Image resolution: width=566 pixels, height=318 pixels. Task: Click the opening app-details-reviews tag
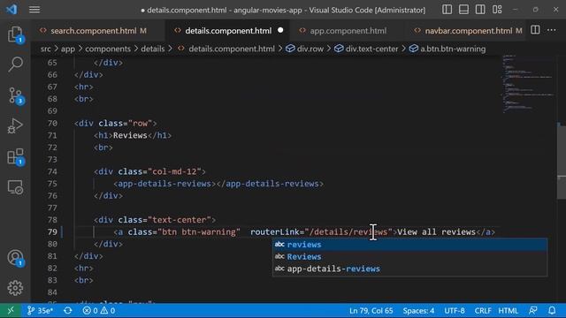pos(164,184)
